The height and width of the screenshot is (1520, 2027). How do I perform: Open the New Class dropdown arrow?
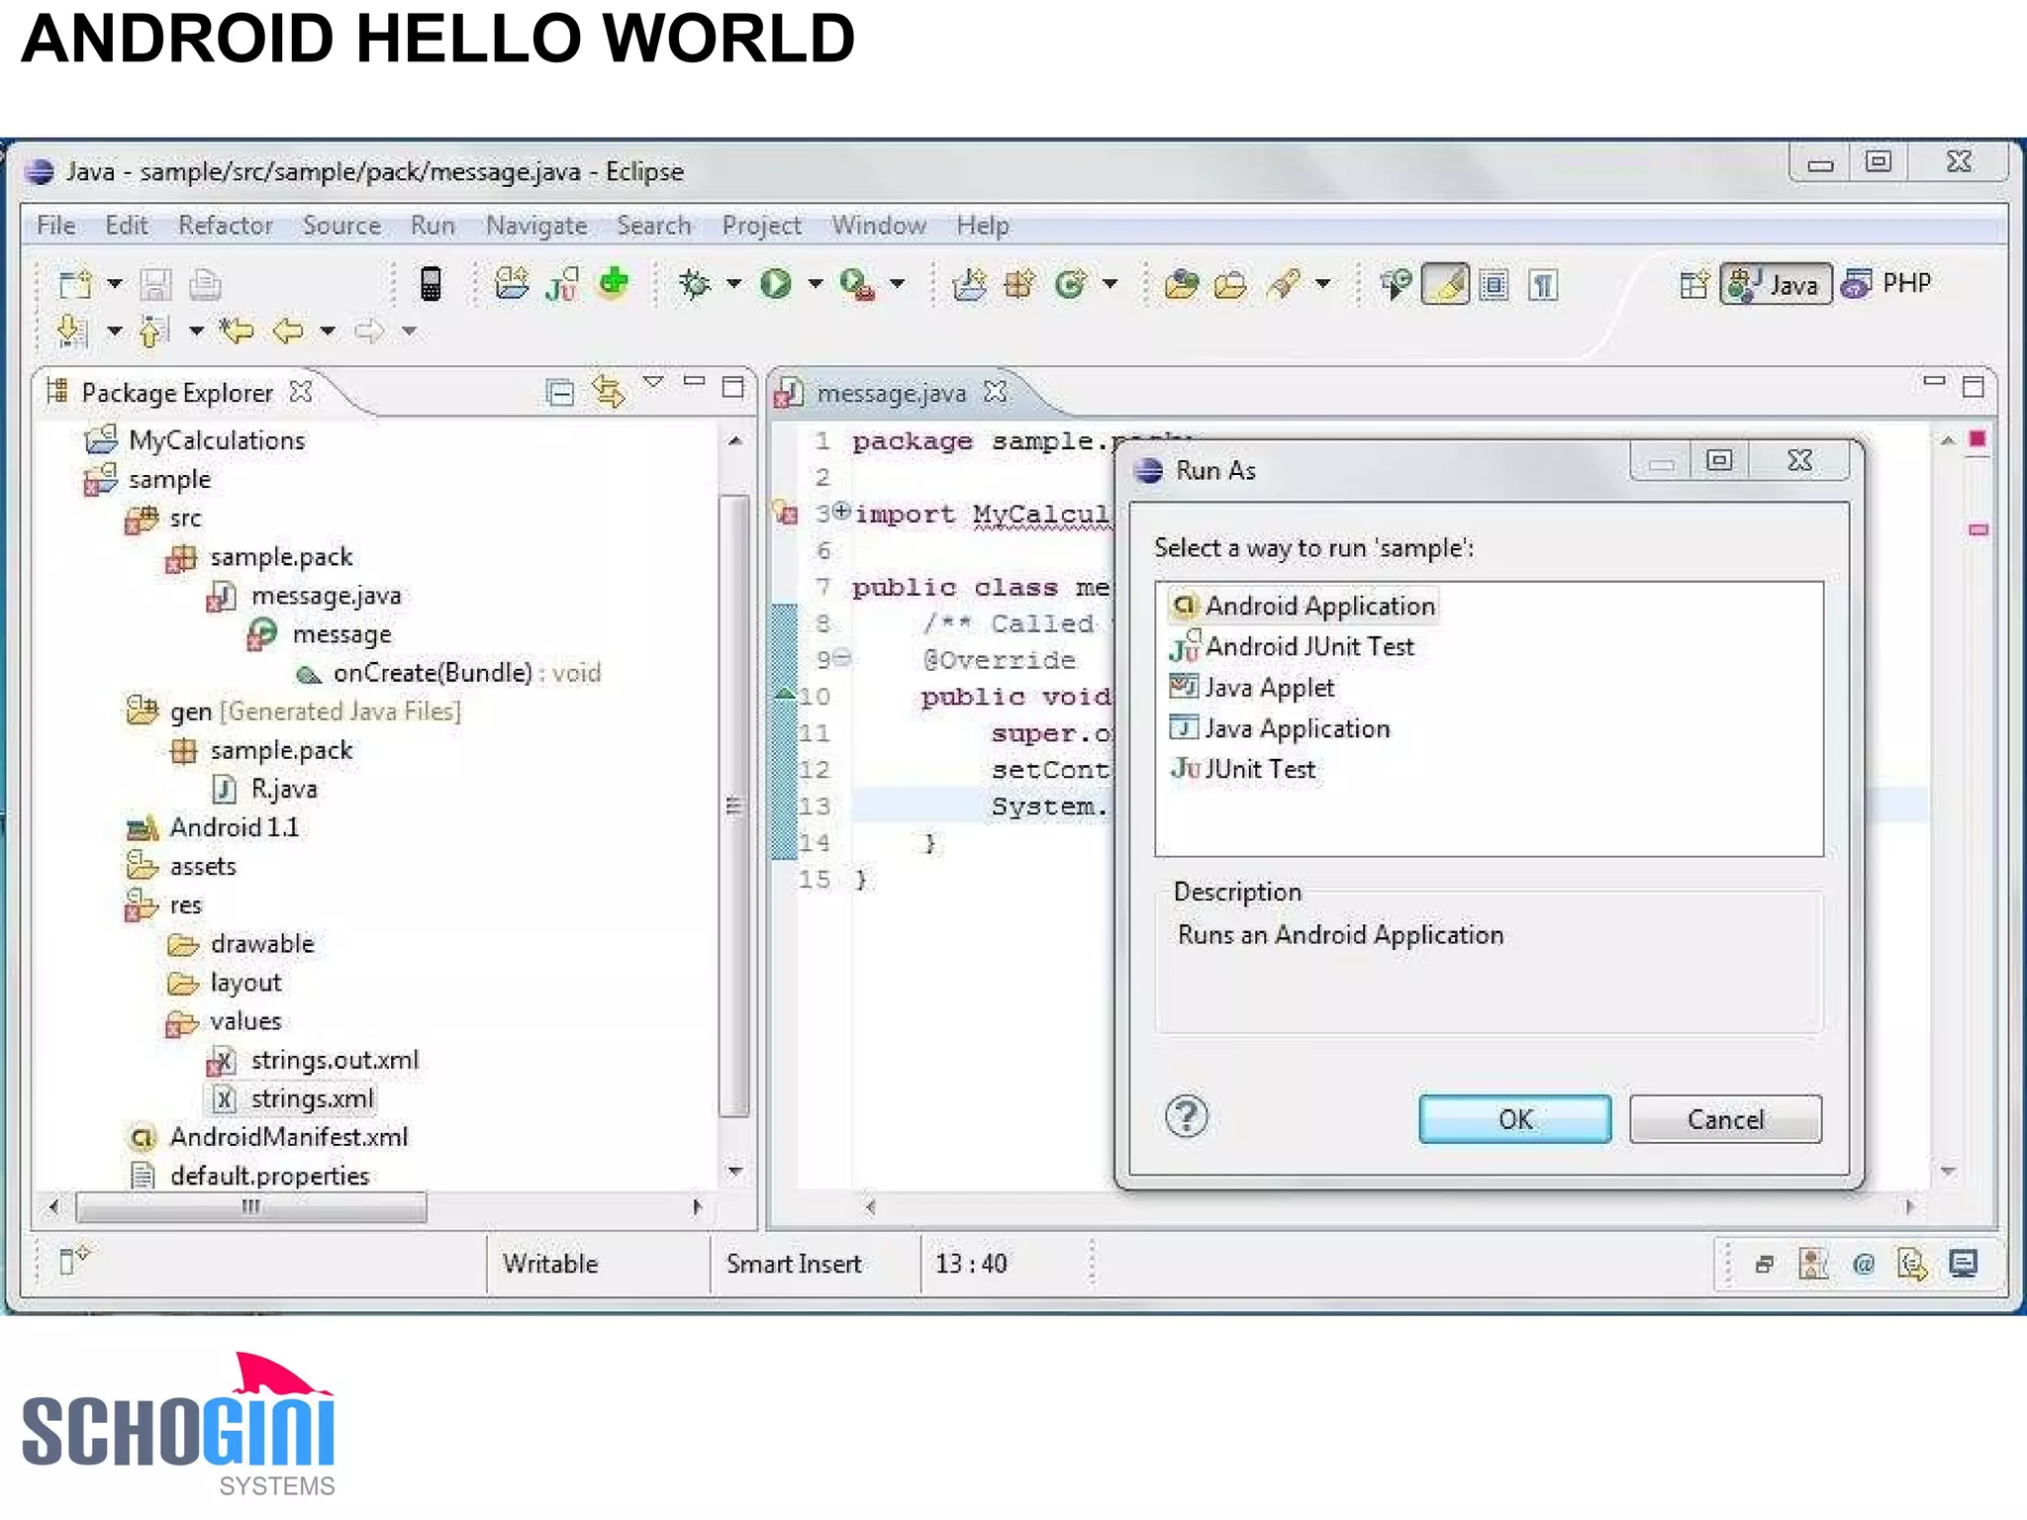pyautogui.click(x=1110, y=284)
